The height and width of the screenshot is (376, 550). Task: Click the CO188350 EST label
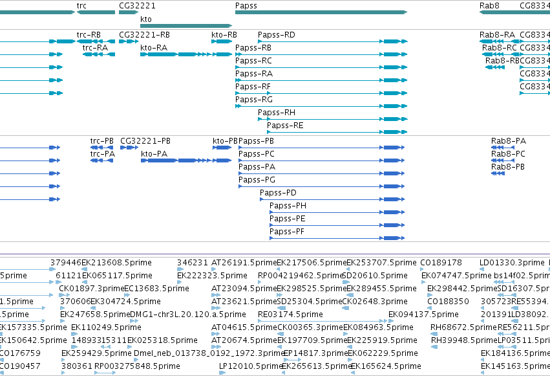(x=448, y=301)
